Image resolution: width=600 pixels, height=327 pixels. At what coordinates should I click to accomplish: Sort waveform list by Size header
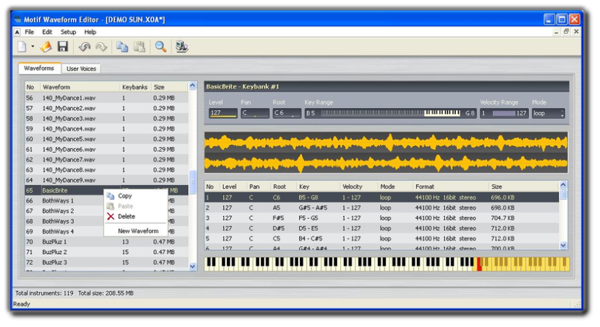tap(169, 87)
